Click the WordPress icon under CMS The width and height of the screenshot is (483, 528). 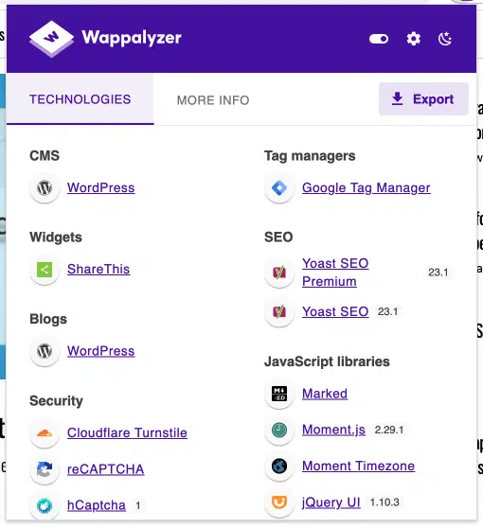45,187
